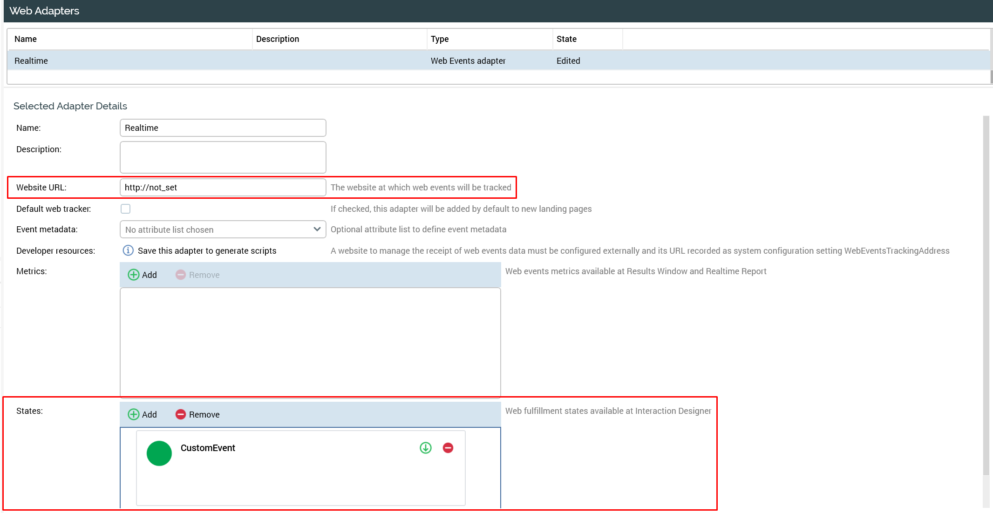Click the green Add icon in Metrics
Screen dimensions: 993x513
coord(134,275)
